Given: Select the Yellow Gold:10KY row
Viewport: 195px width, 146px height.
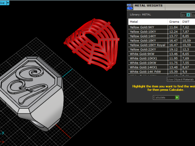Looking at the screenshot, I should pos(162,32).
